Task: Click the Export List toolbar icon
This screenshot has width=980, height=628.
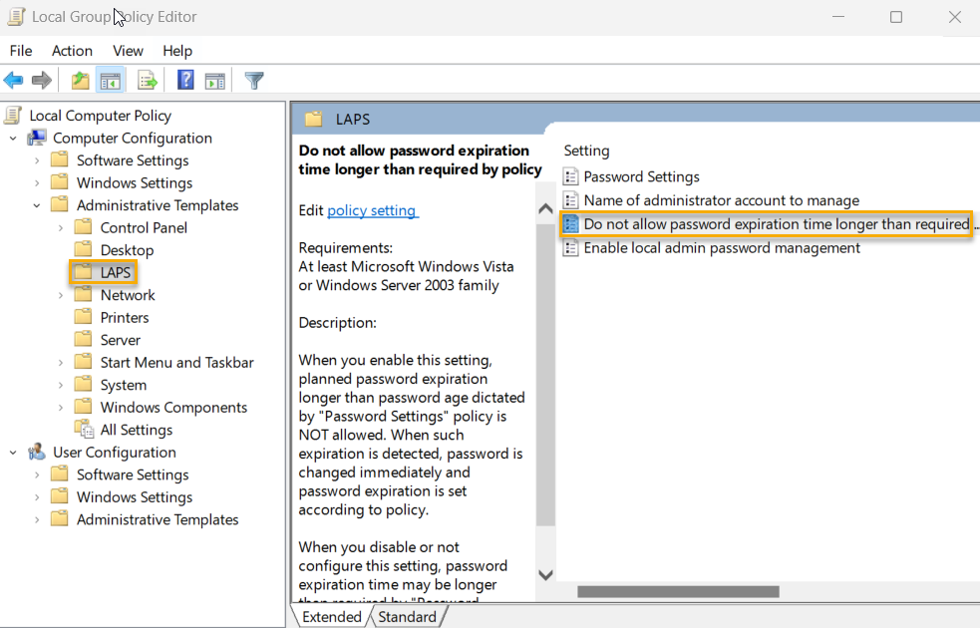Action: [146, 80]
